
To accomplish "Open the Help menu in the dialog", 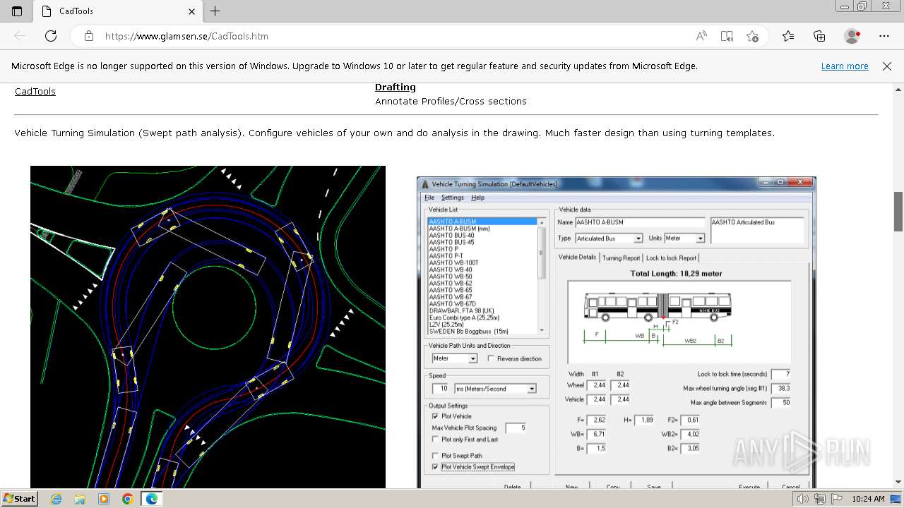I will click(478, 198).
